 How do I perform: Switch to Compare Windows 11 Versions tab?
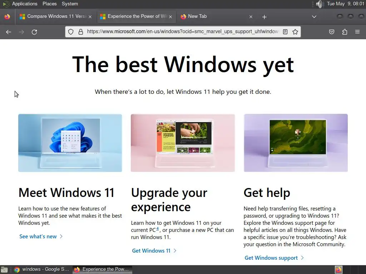click(x=55, y=16)
